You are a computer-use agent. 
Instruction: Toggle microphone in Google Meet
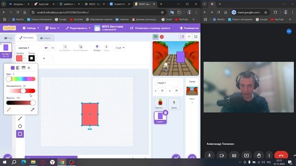(x=210, y=155)
